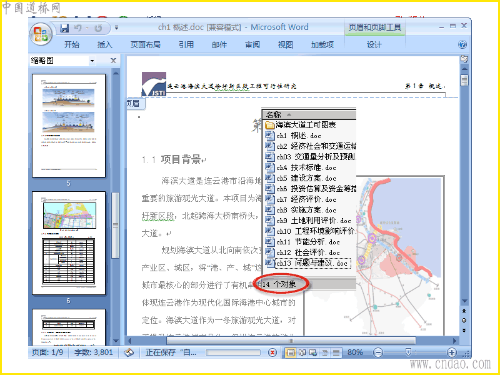The image size is (500, 375).
Task: Cancel saving with the red X icon
Action: (x=272, y=352)
